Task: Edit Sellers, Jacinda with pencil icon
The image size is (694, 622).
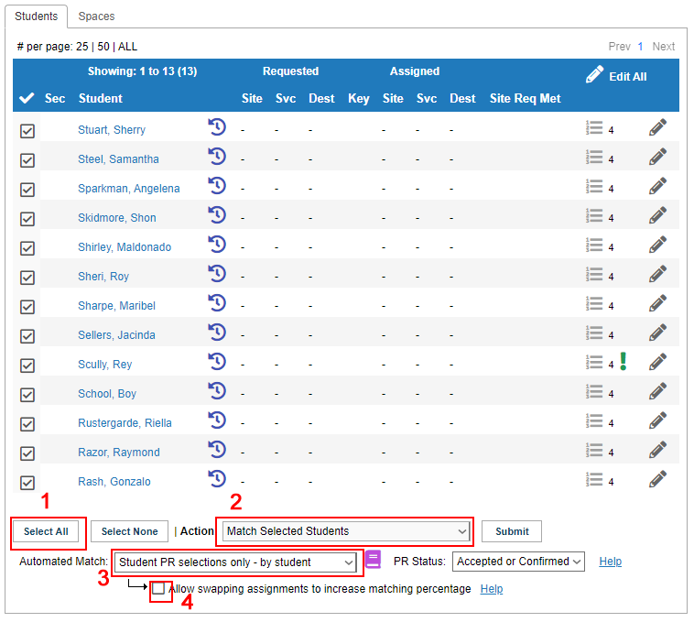Action: [x=657, y=333]
